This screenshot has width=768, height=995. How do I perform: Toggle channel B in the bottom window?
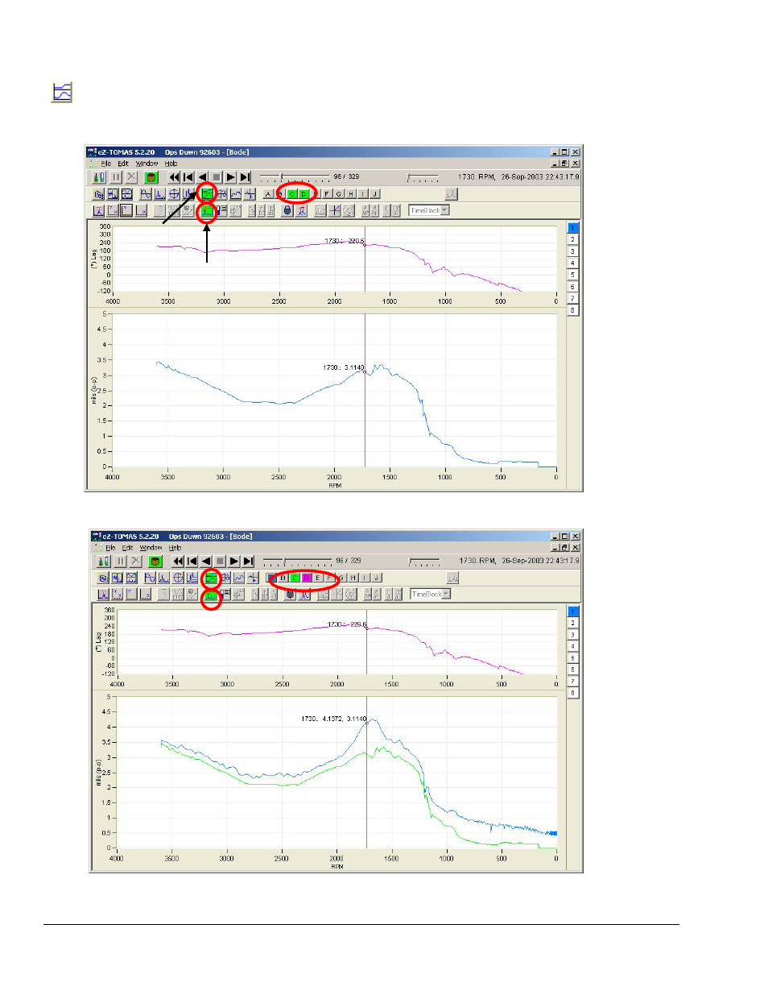[283, 578]
